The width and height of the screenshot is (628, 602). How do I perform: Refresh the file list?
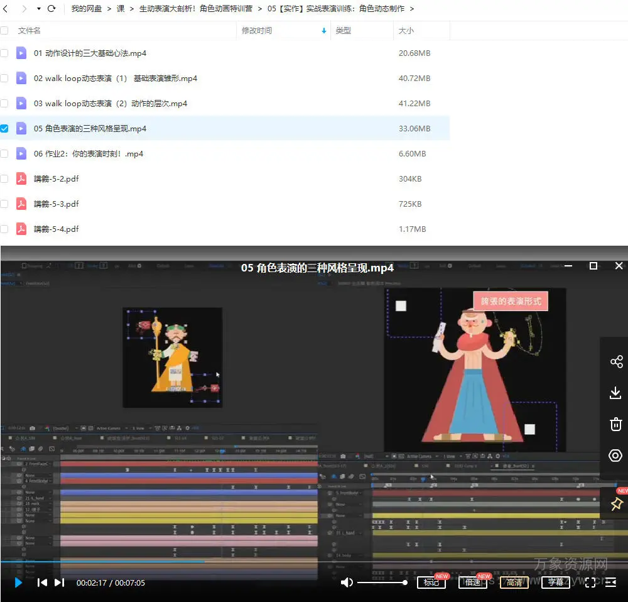click(x=51, y=9)
